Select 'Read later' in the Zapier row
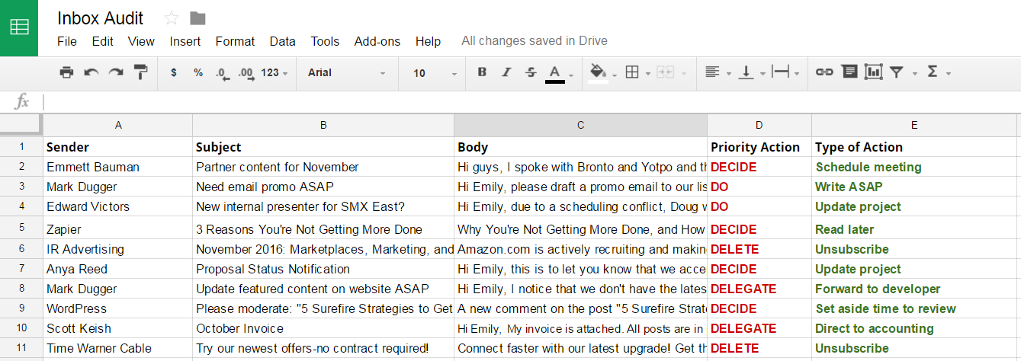The width and height of the screenshot is (1021, 361). point(914,229)
